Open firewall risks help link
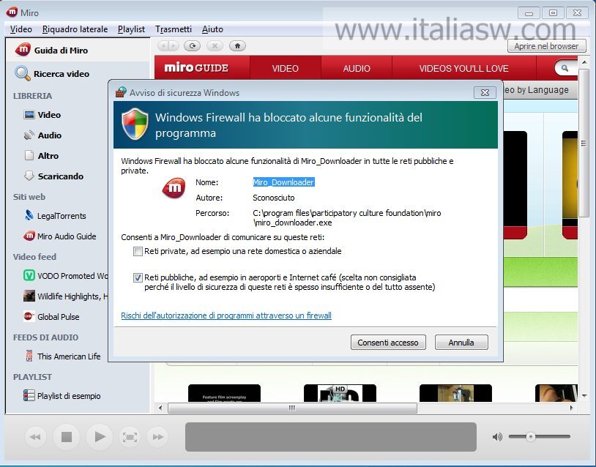596x467 pixels. [226, 315]
